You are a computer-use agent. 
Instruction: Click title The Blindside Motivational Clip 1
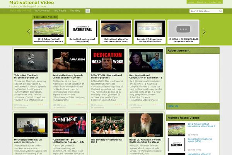pos(107,141)
